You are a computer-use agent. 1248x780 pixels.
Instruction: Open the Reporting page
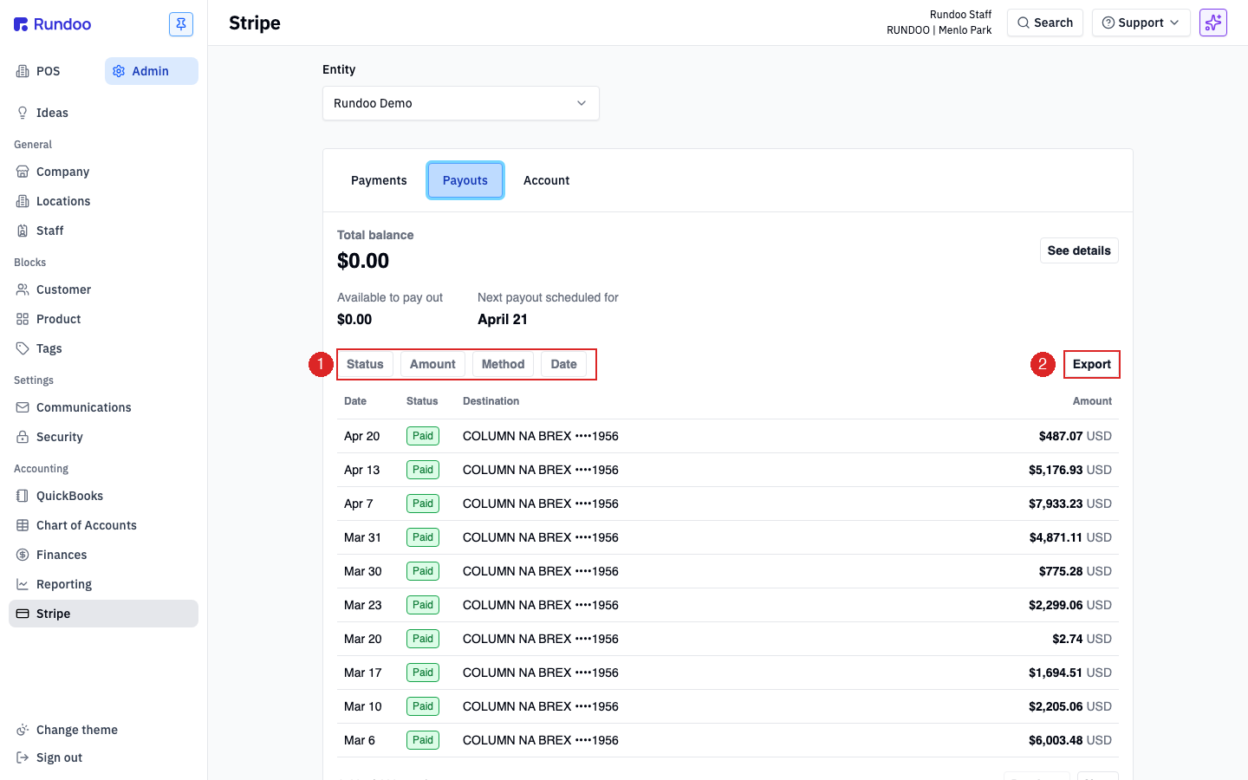tap(103, 584)
